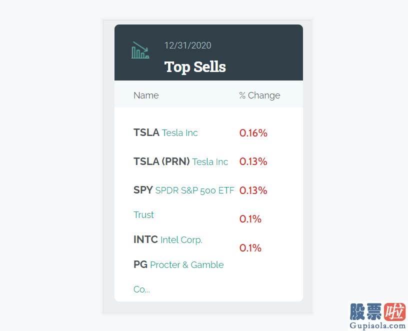Select the PG ticker symbol
The image size is (408, 331).
pos(140,264)
